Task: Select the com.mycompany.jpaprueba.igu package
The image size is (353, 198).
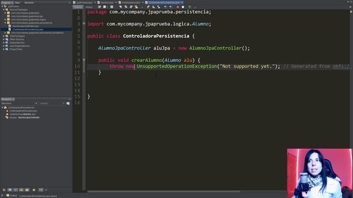Action: click(x=27, y=16)
